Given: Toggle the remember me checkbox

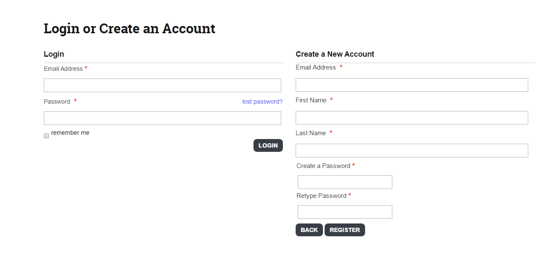Looking at the screenshot, I should click(x=46, y=135).
